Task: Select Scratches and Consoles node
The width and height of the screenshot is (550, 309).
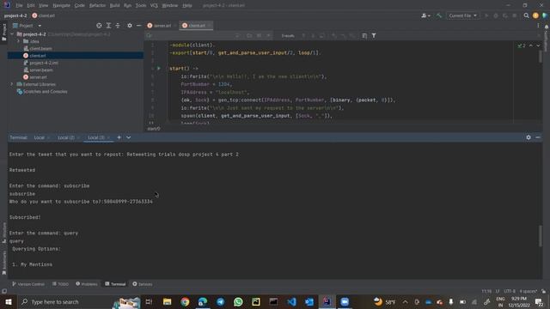Action: (x=45, y=92)
